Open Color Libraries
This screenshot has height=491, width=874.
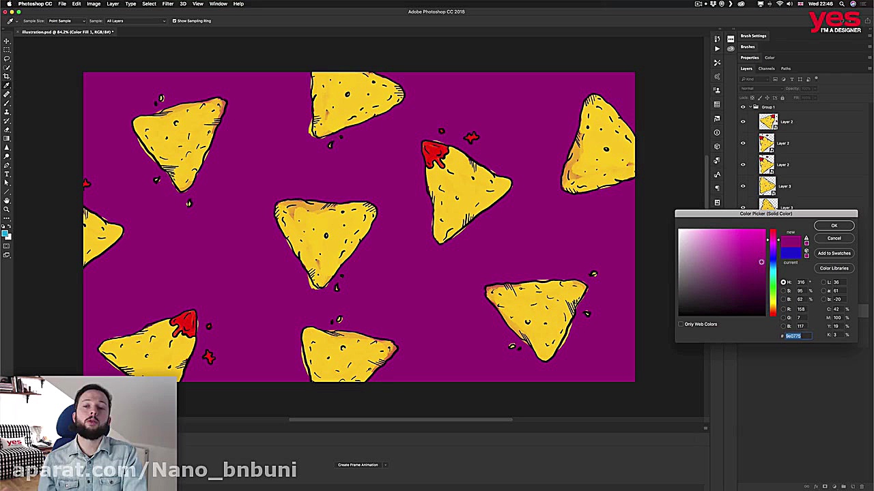[x=834, y=268]
